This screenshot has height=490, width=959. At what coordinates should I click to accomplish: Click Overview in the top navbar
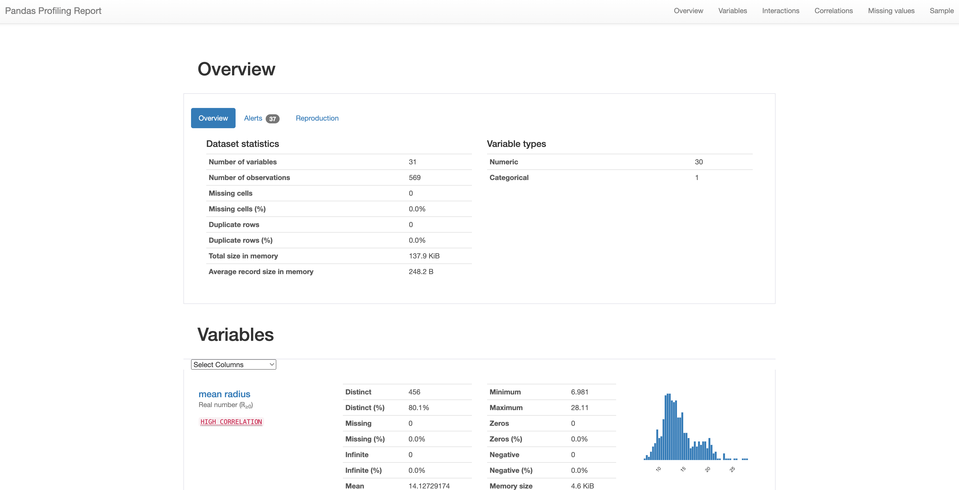pyautogui.click(x=688, y=11)
